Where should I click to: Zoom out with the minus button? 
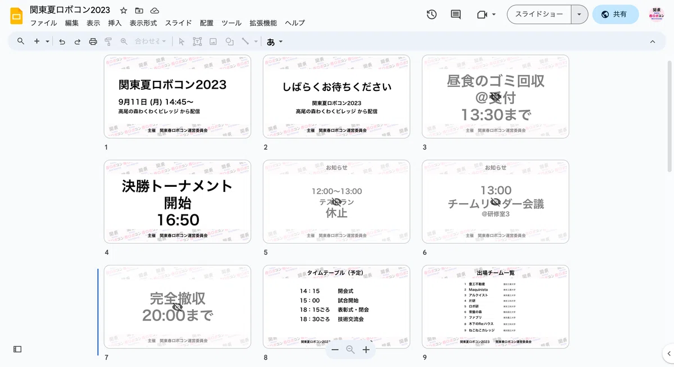[x=335, y=350]
